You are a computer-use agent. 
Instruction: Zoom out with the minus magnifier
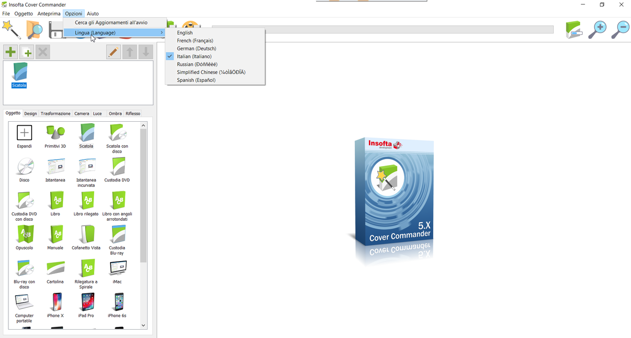(620, 30)
